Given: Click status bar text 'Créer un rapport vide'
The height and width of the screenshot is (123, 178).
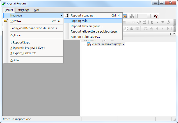Looking at the screenshot, I should click(x=17, y=119).
